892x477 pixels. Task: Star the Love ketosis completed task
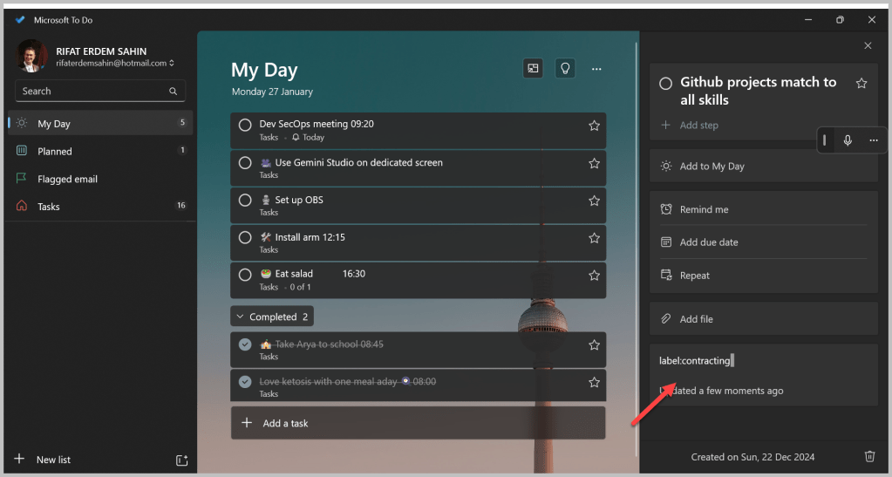(x=594, y=383)
